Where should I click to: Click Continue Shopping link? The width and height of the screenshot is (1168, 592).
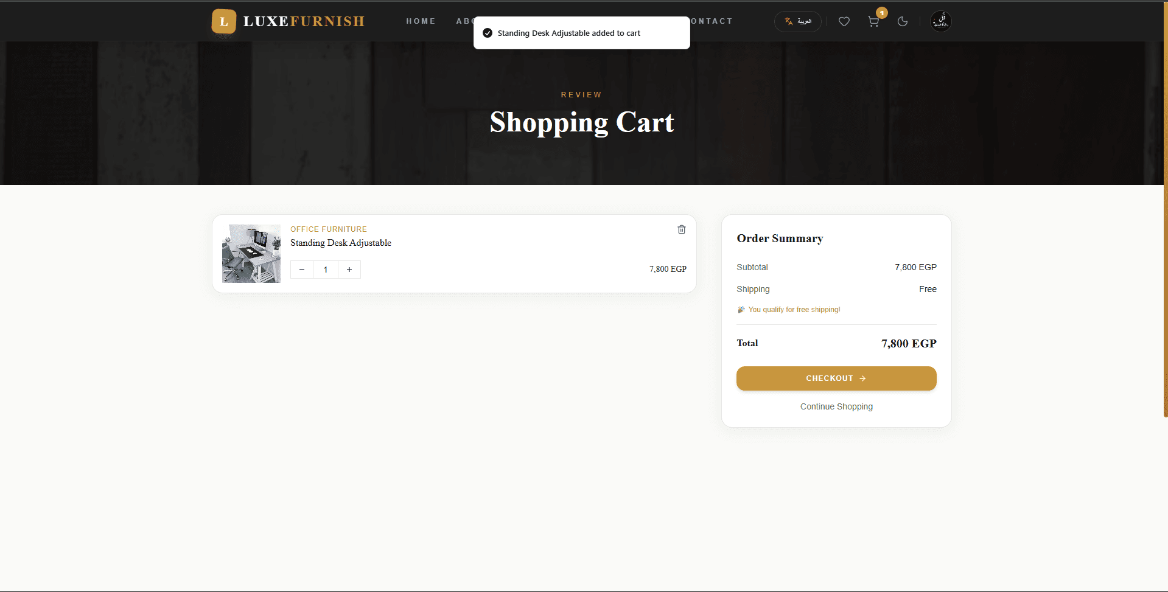click(836, 406)
